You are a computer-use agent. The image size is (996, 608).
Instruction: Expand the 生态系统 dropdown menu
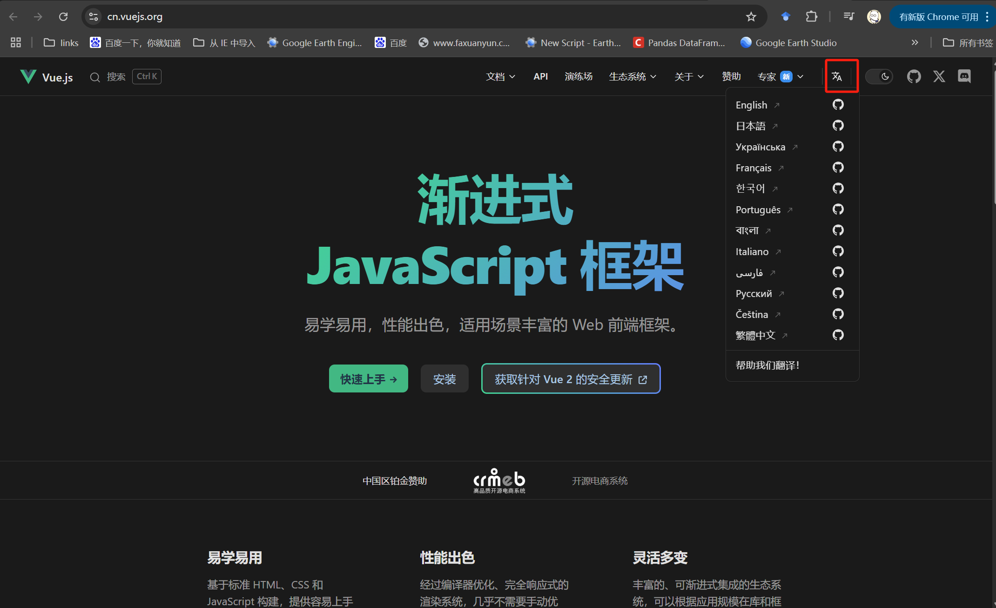pos(632,77)
